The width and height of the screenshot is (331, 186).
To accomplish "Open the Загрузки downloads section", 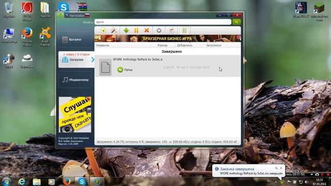I will click(76, 60).
